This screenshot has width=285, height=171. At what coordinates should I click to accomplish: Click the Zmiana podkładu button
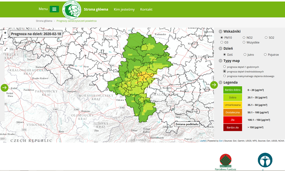click(187, 124)
